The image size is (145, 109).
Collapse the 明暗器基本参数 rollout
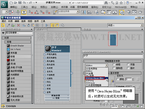point(85,61)
